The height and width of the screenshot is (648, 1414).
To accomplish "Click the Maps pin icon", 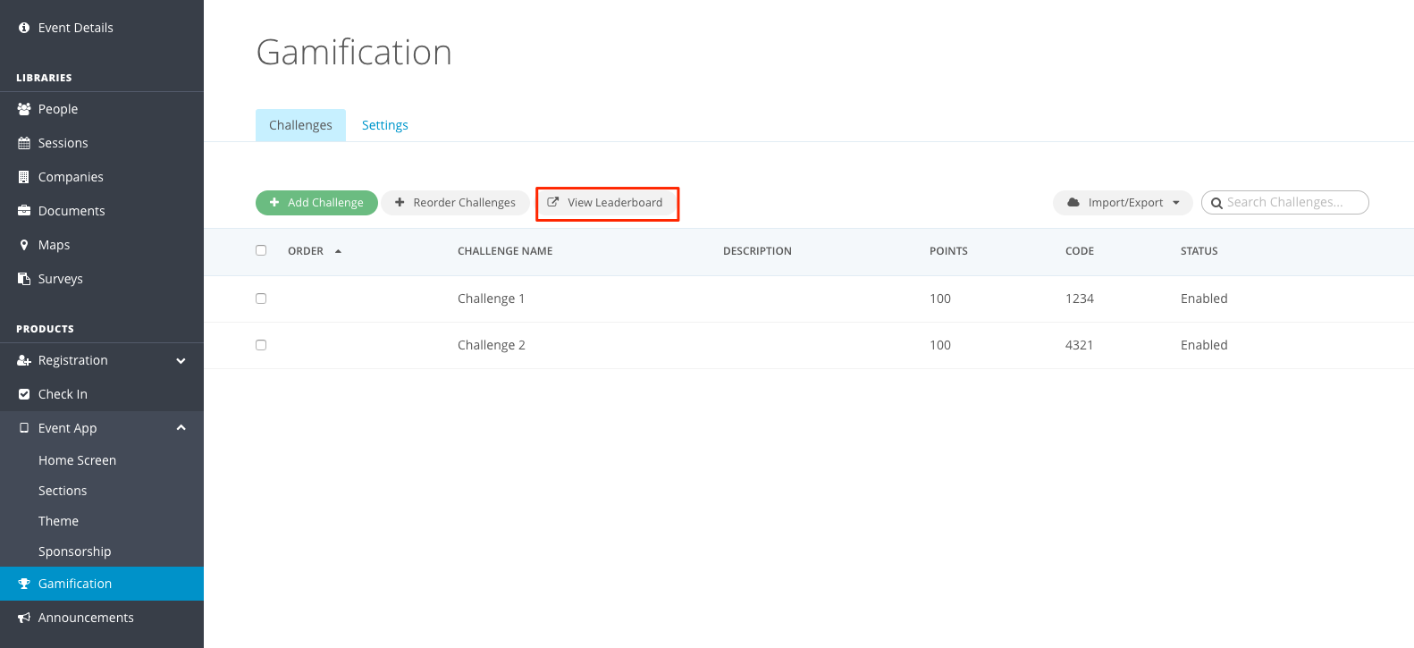I will point(24,245).
